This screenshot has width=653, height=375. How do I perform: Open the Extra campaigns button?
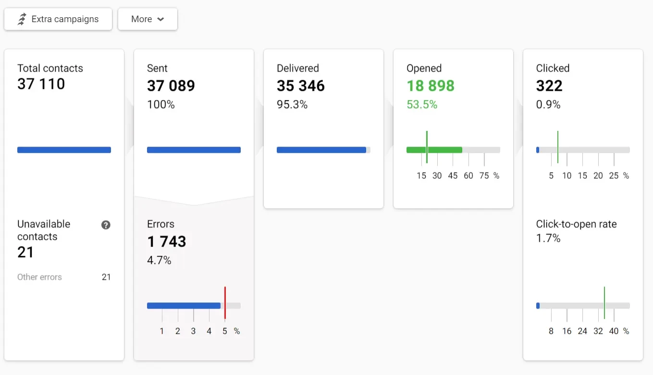58,19
